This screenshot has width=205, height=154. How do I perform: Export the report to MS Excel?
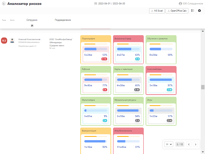point(157,11)
